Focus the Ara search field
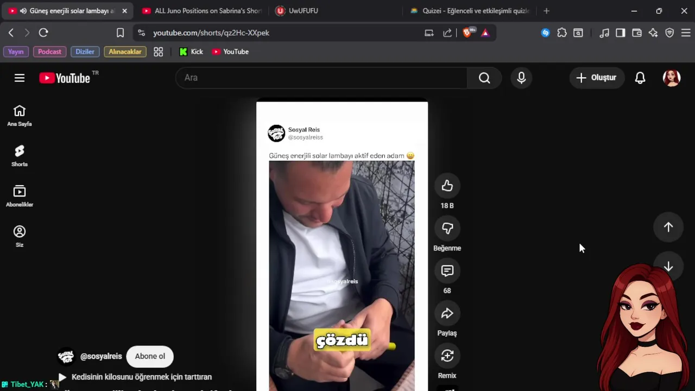This screenshot has height=391, width=695. point(321,78)
